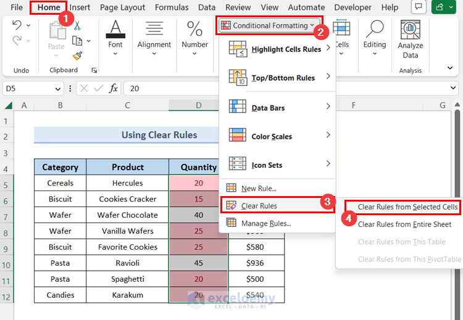Image resolution: width=463 pixels, height=320 pixels.
Task: Select quantity cell showing 45
Action: pos(198,263)
